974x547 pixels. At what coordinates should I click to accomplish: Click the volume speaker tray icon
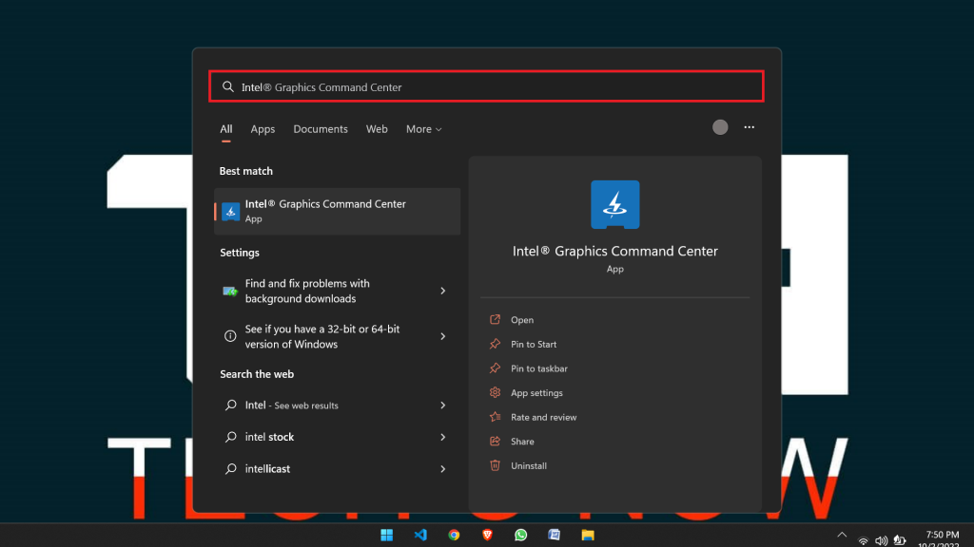point(881,540)
